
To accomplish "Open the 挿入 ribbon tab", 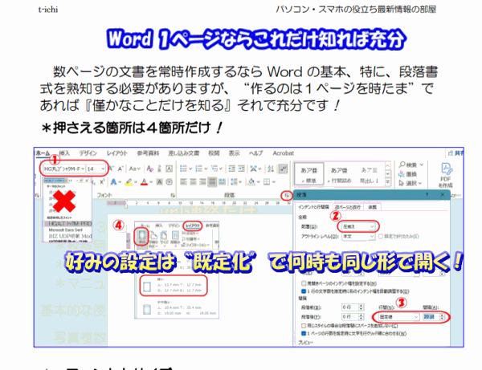I will pos(64,153).
